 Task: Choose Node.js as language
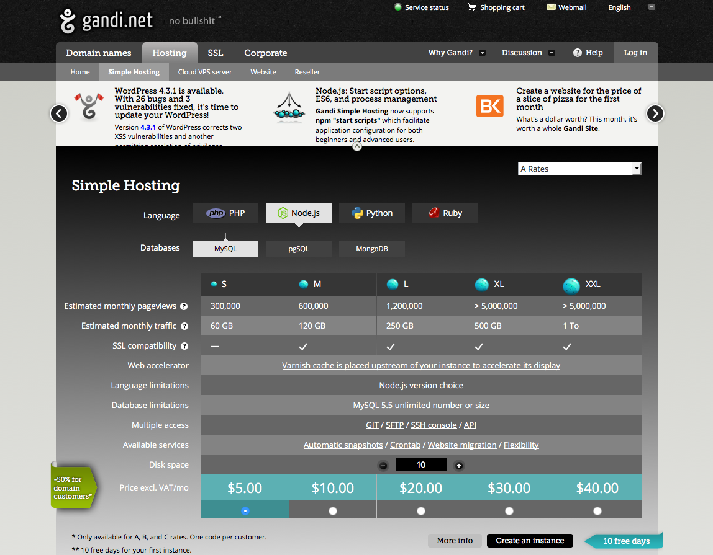point(299,213)
